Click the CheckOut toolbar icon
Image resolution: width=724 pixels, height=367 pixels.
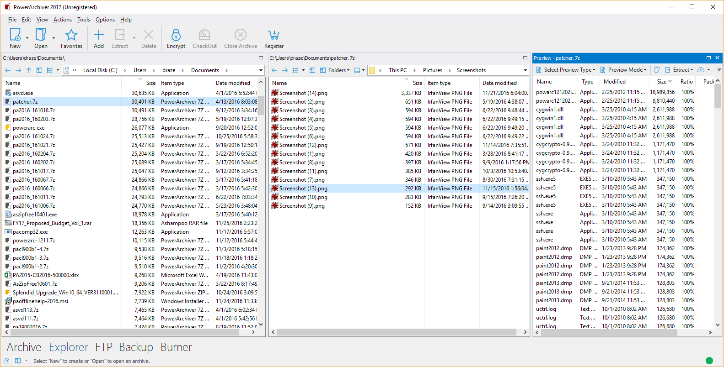tap(204, 35)
